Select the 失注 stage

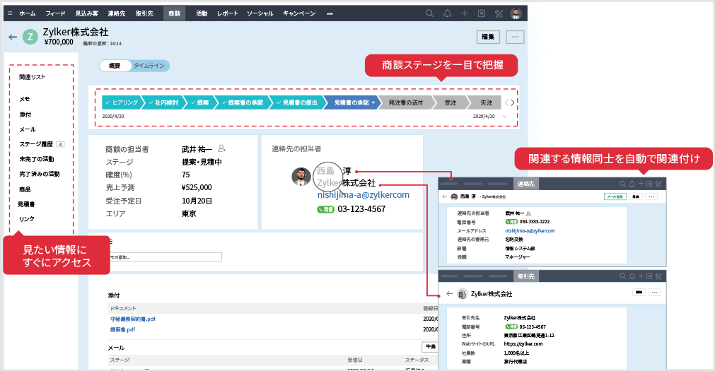(486, 102)
